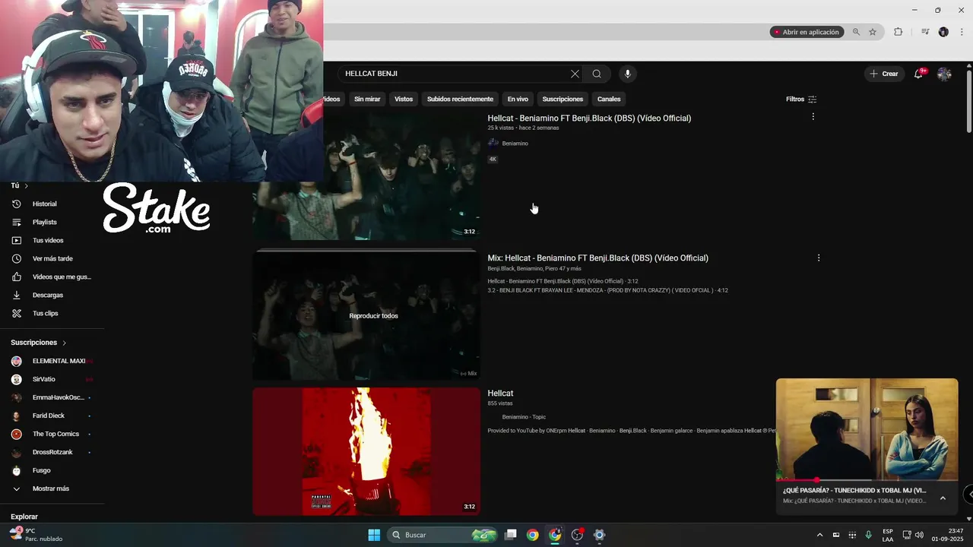Open the Mix: Hellcat playlist title
Screen dimensions: 973x547
(x=597, y=258)
